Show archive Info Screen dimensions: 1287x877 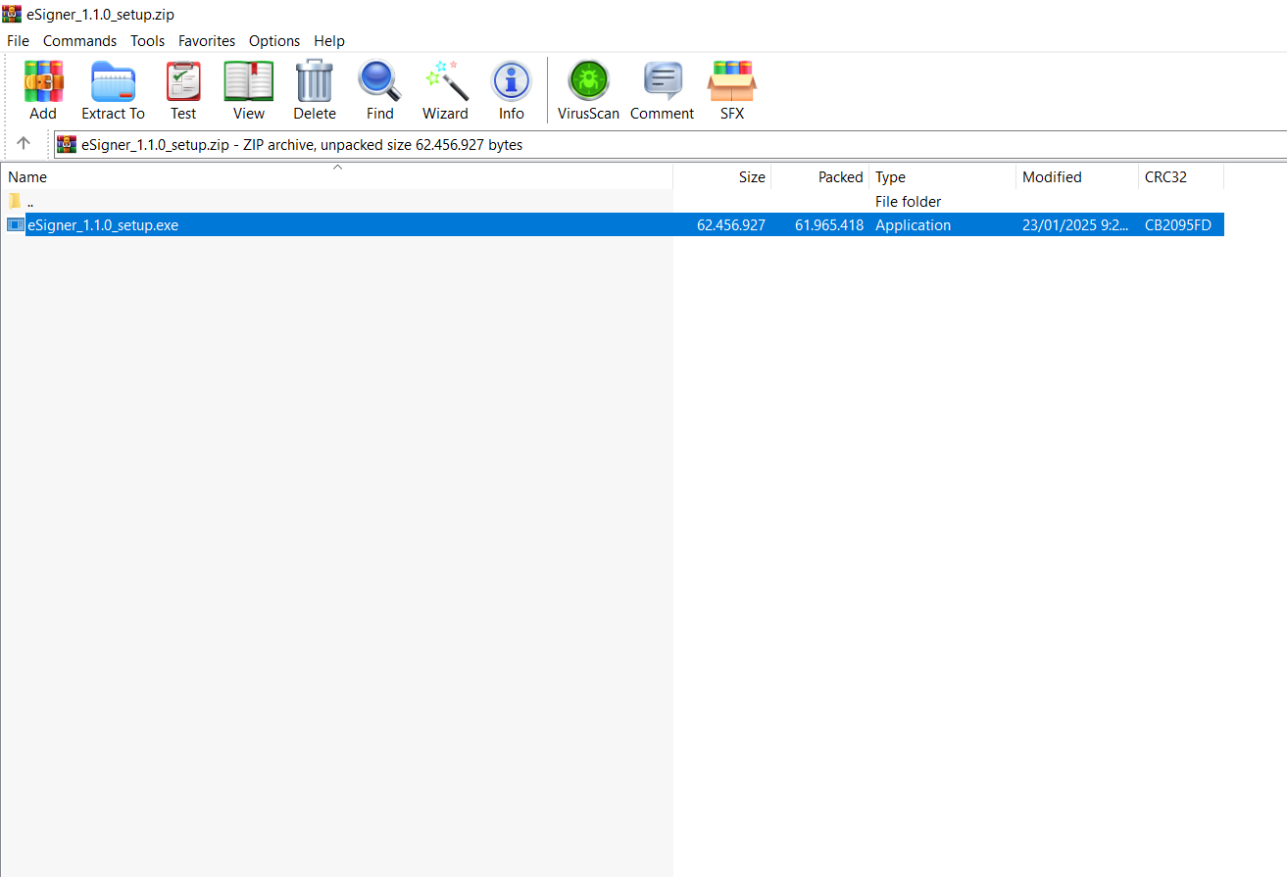(511, 90)
